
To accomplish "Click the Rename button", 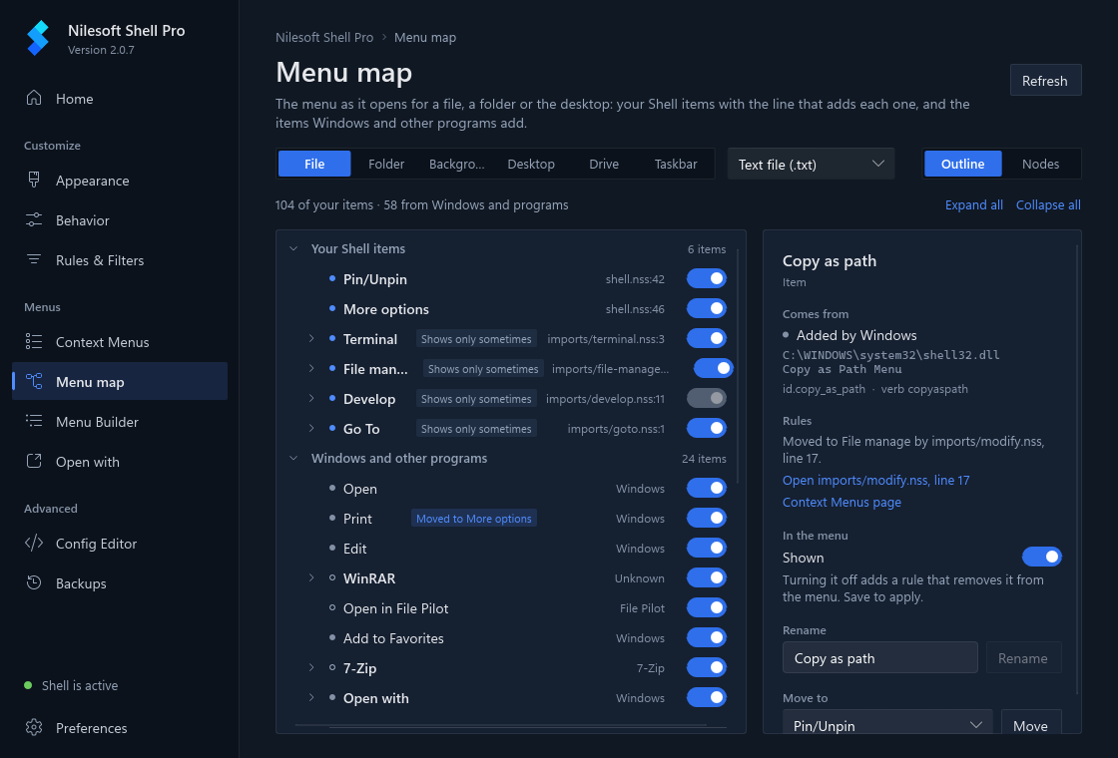I will pos(1023,657).
